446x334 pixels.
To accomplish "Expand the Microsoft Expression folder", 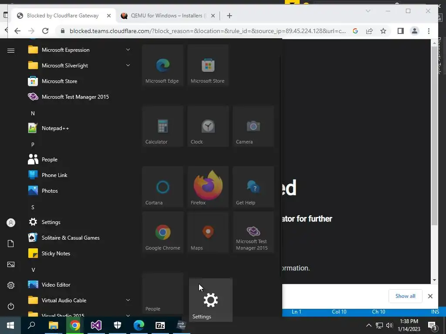I will point(80,50).
